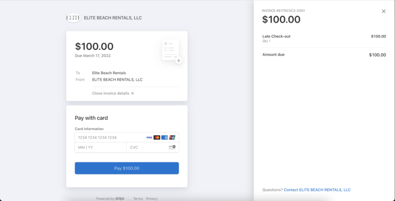The height and width of the screenshot is (201, 395).
Task: Click the American Express icon
Action: pyautogui.click(x=165, y=138)
